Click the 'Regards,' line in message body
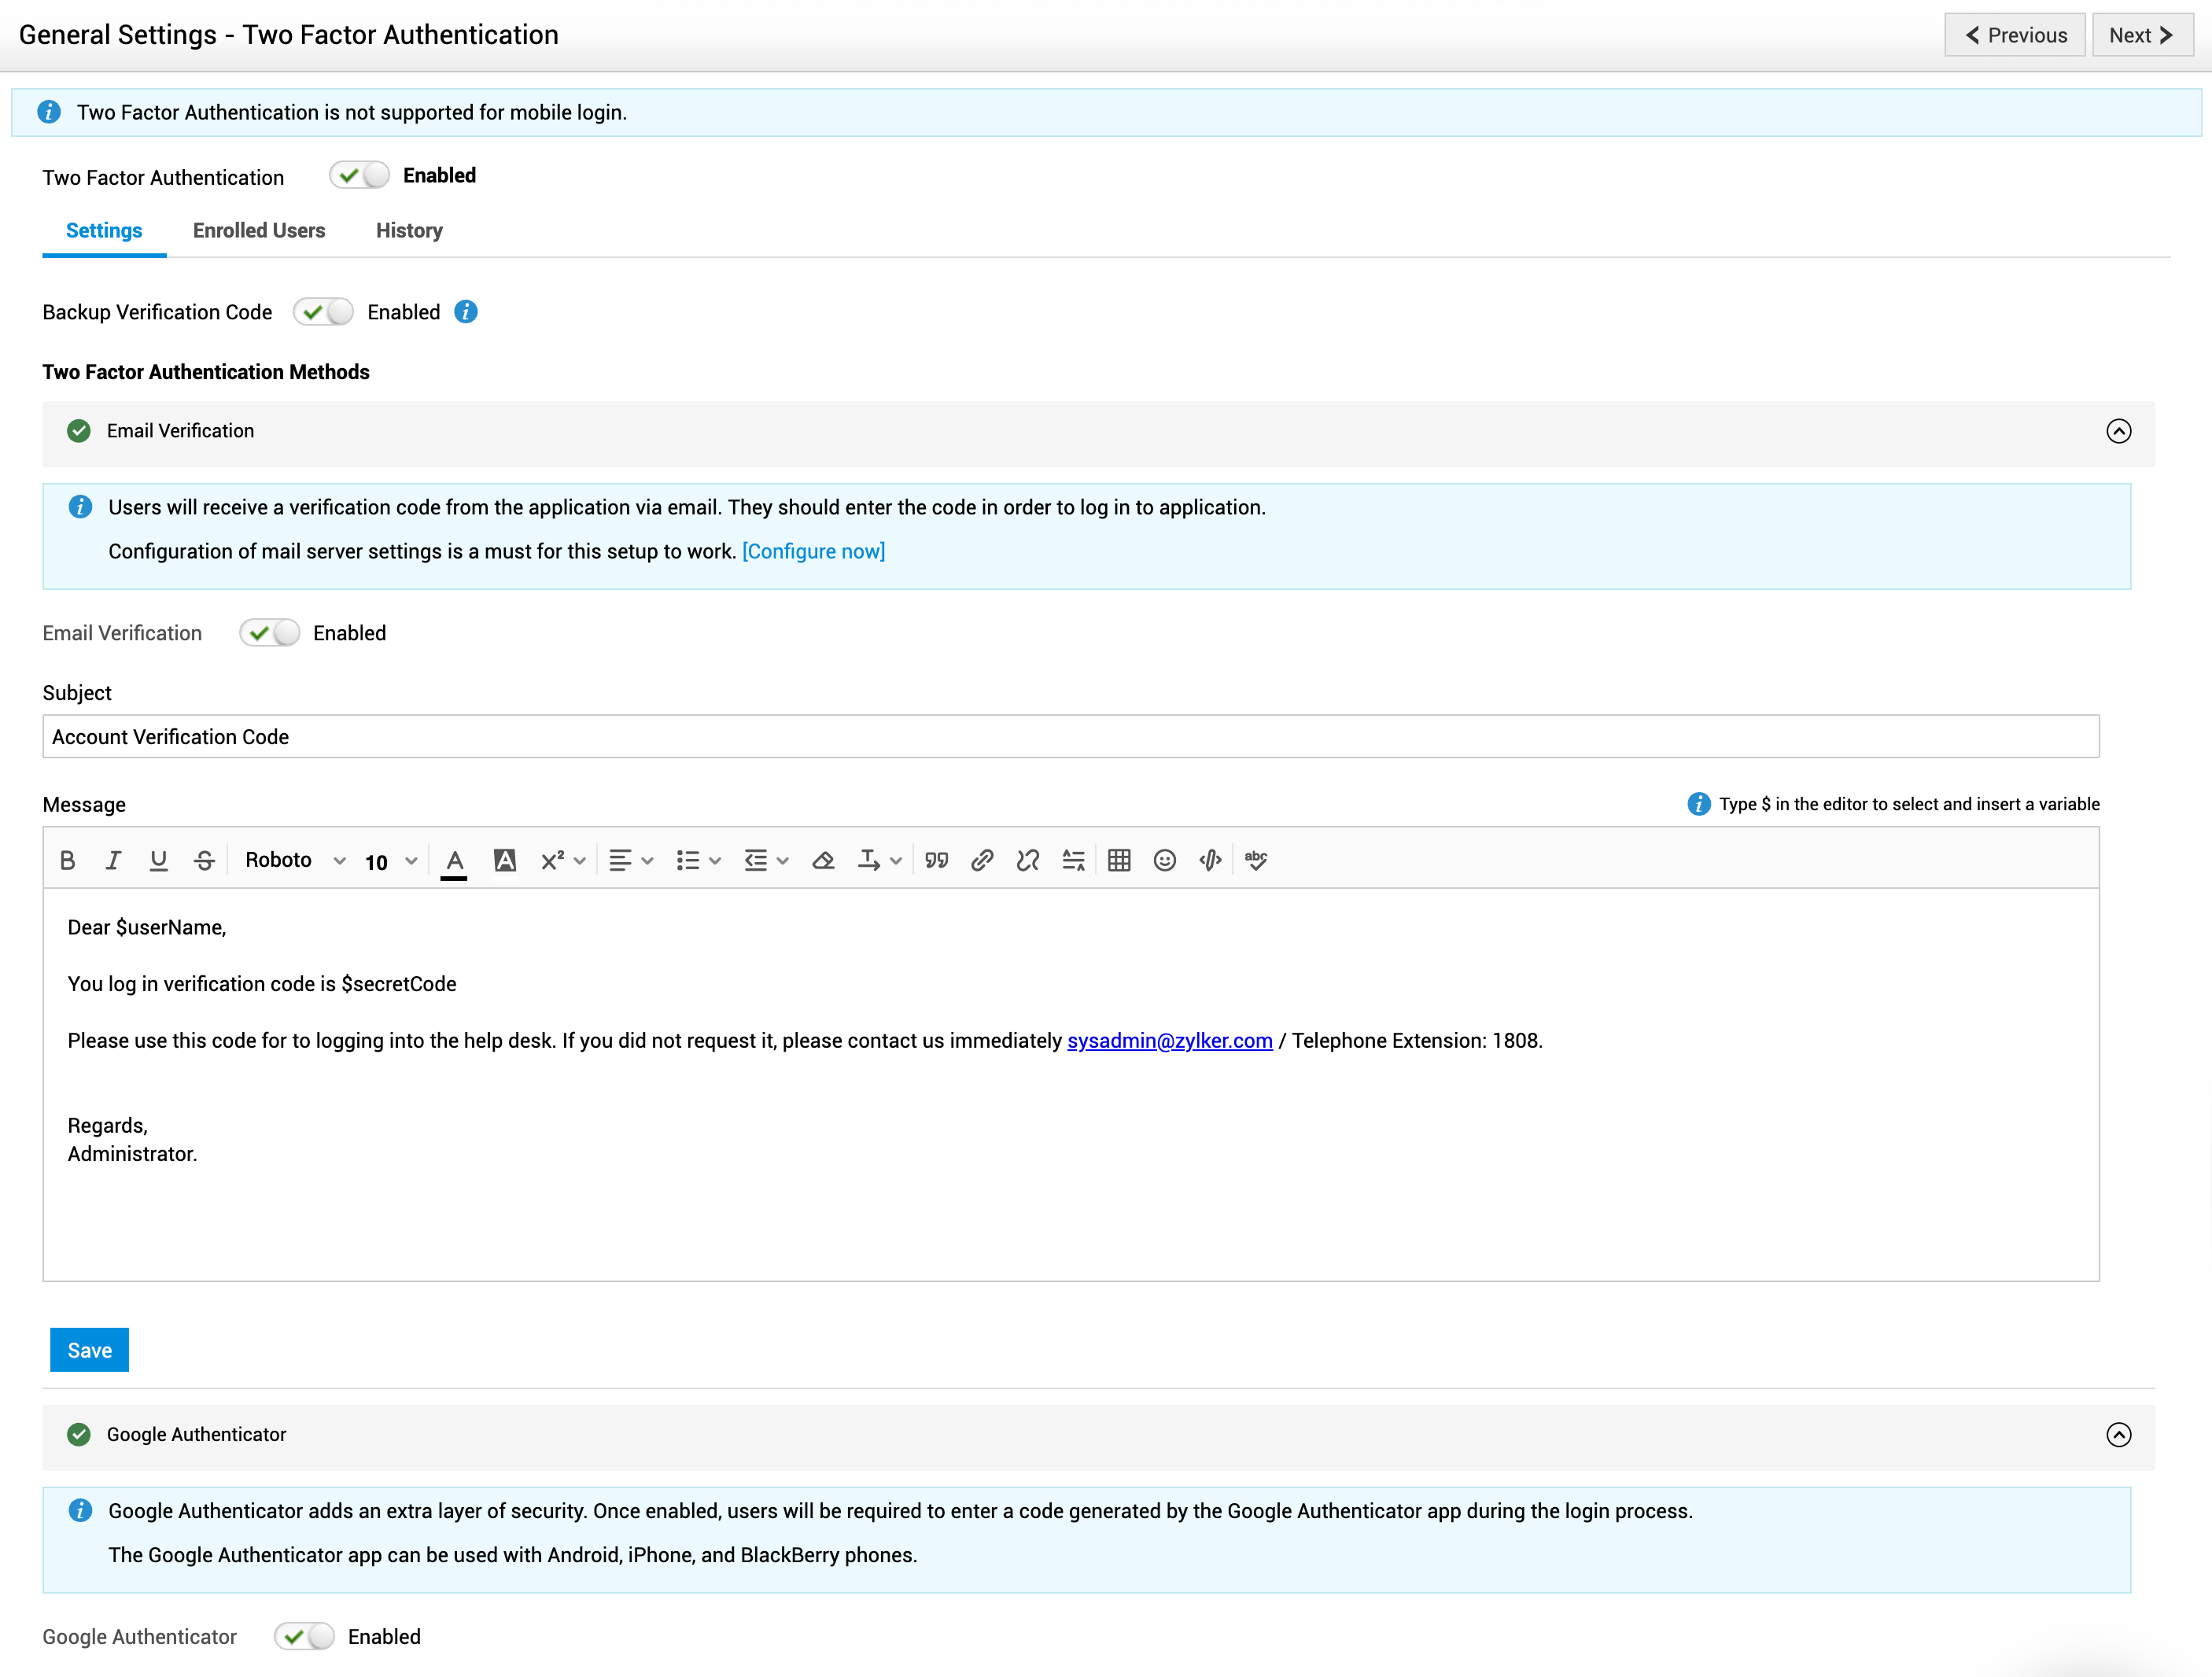 107,1126
